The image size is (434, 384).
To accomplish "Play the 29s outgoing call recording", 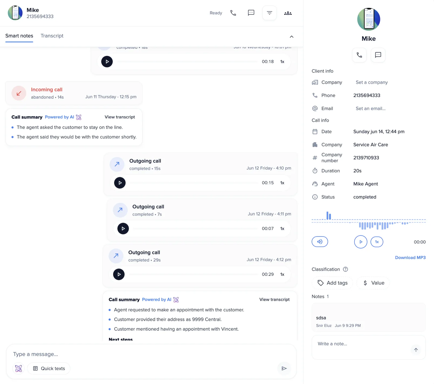I will [119, 274].
